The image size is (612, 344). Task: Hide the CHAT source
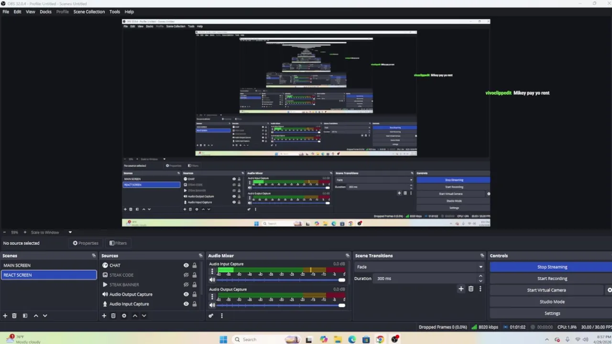click(186, 265)
